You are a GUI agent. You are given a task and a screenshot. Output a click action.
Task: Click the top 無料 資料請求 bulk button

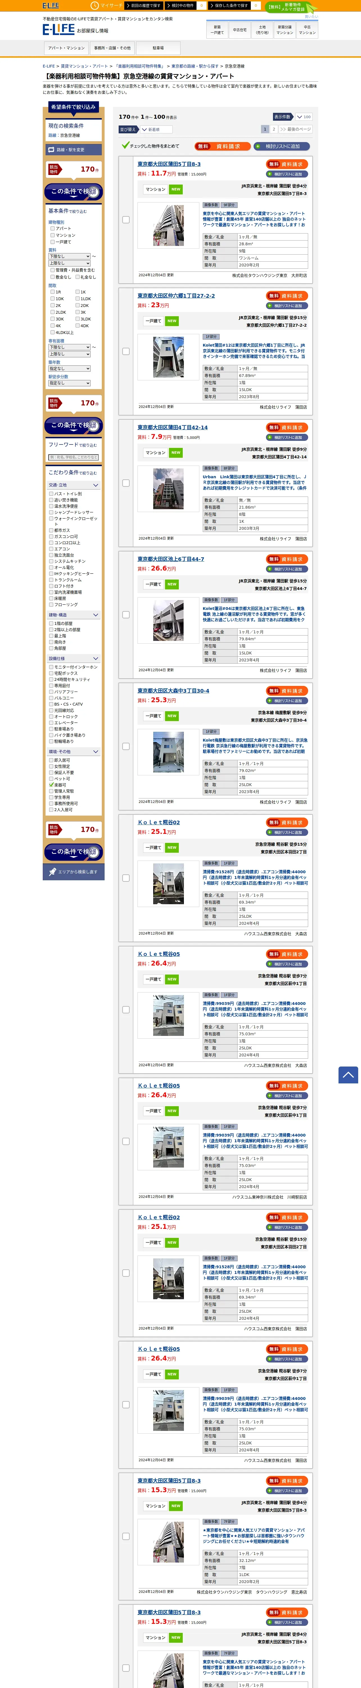pos(223,146)
